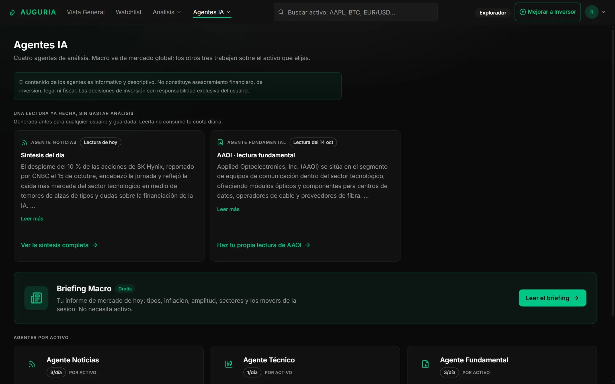Click the Agente Fundamental card report icon
Viewport: 615px width, 384px height.
pyautogui.click(x=425, y=364)
